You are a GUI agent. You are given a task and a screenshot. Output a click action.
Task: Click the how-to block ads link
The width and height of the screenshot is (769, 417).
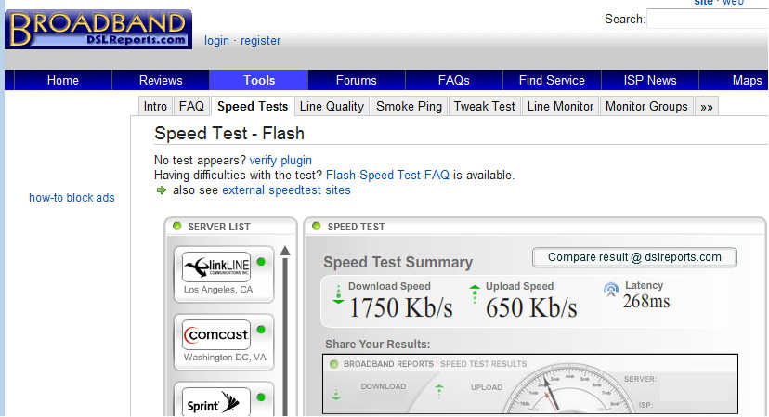tap(72, 198)
